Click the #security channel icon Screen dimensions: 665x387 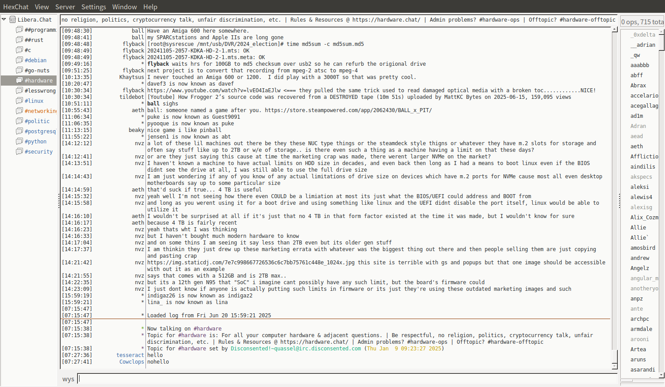pos(19,151)
